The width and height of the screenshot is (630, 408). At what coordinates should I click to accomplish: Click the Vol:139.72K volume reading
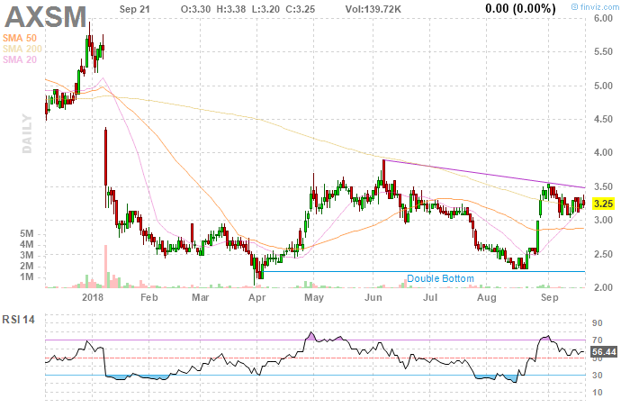pyautogui.click(x=373, y=9)
